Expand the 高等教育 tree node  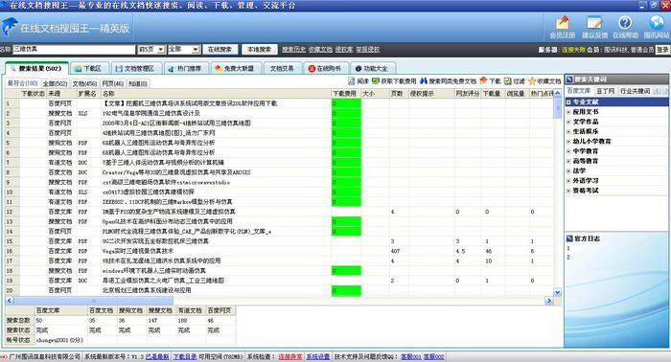pos(568,161)
